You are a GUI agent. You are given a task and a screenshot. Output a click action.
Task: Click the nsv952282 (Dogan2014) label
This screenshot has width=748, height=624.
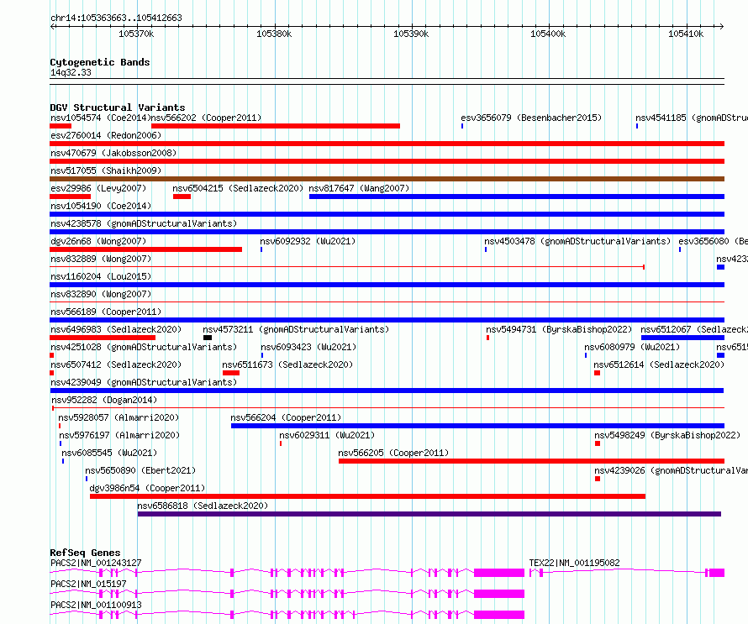[x=104, y=400]
